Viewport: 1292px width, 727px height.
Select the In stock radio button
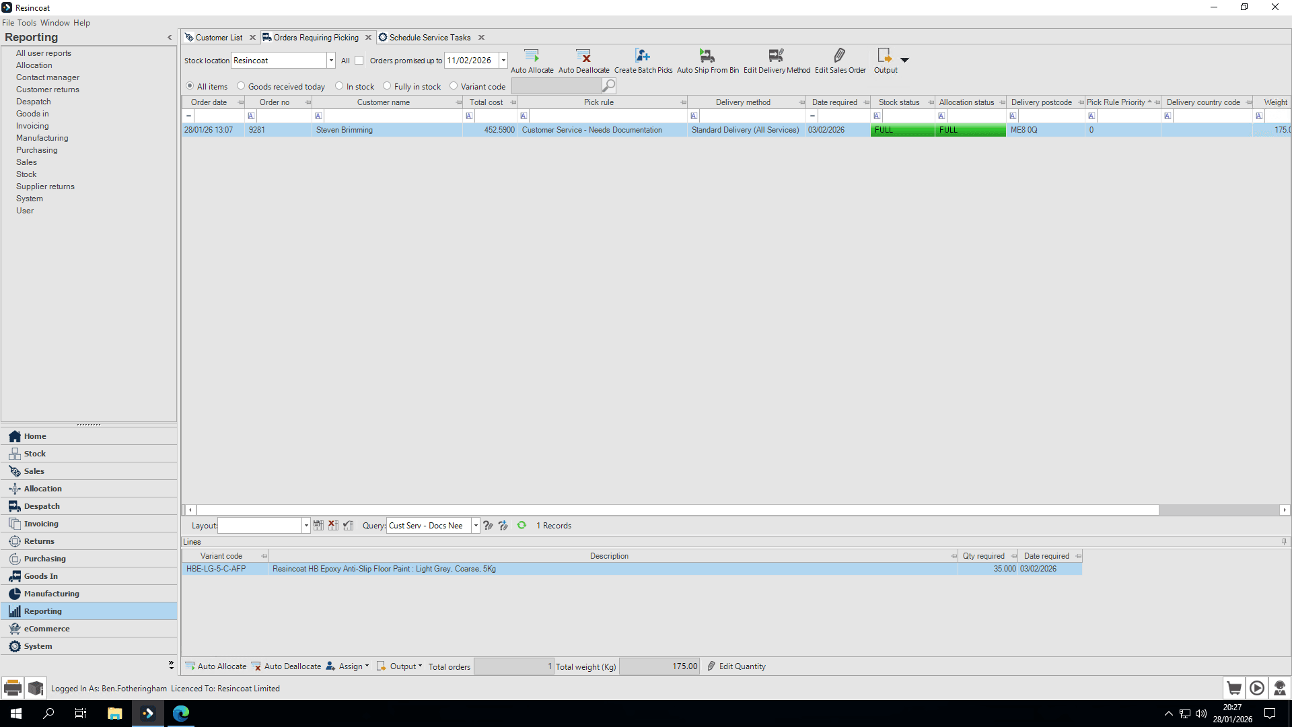pos(339,86)
